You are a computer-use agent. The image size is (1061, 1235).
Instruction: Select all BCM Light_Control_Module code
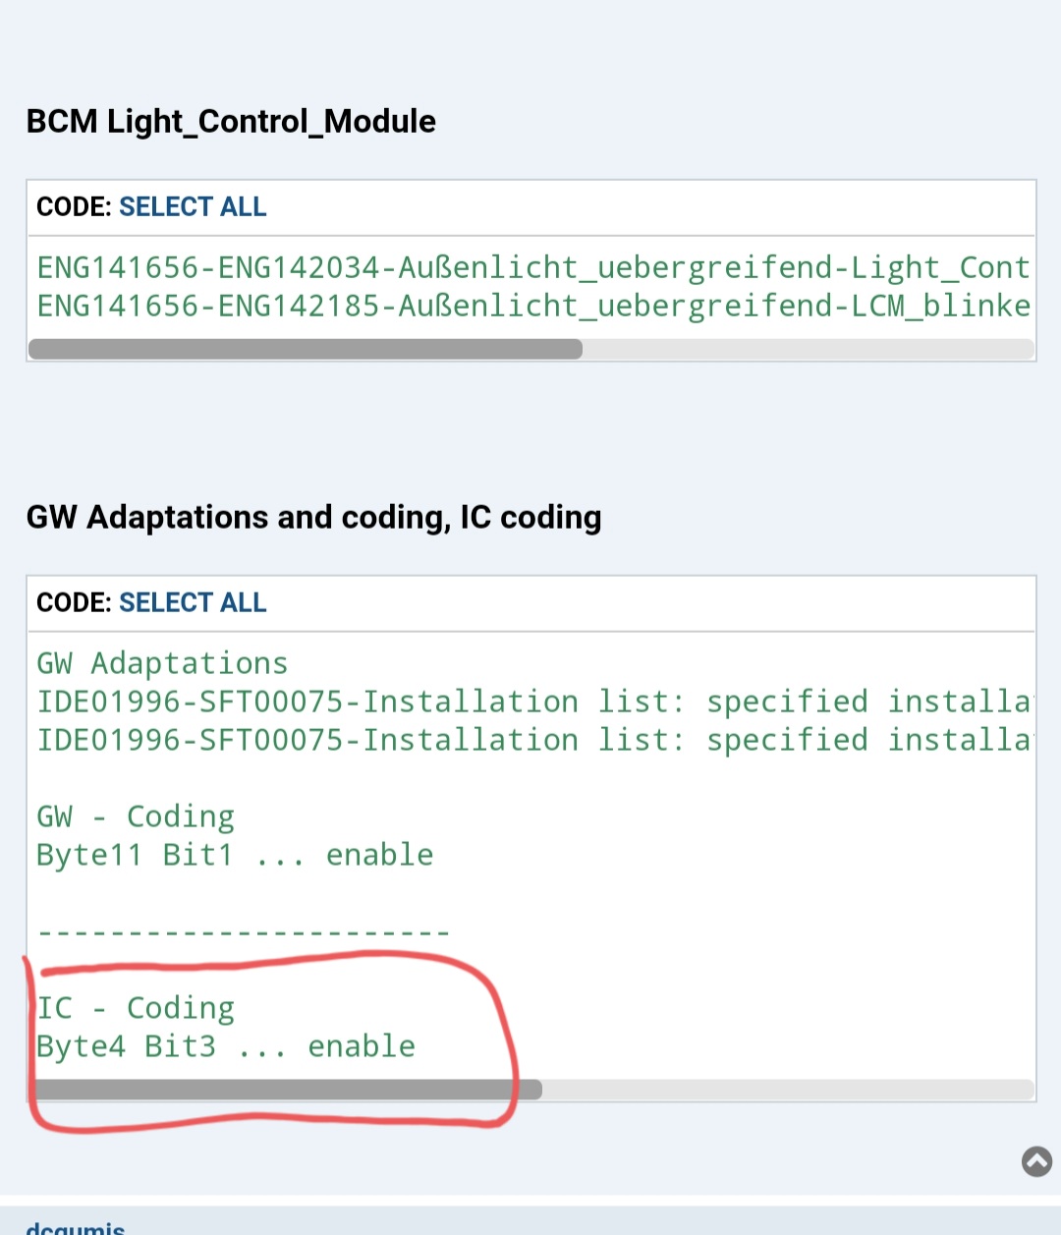pyautogui.click(x=193, y=207)
